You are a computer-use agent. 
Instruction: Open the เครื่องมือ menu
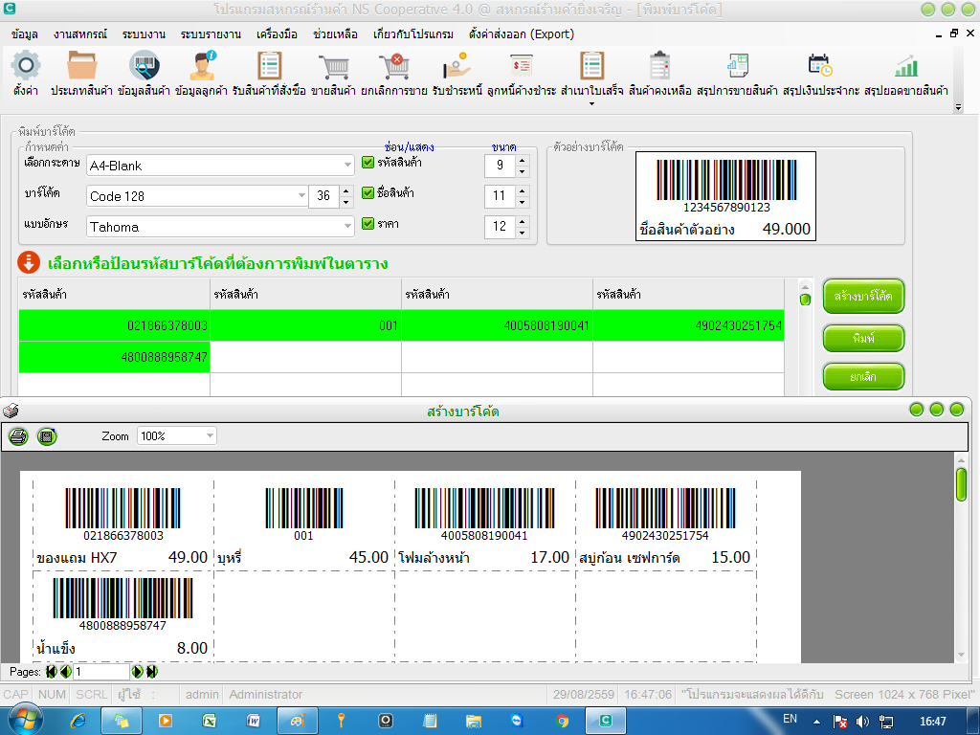pos(277,34)
